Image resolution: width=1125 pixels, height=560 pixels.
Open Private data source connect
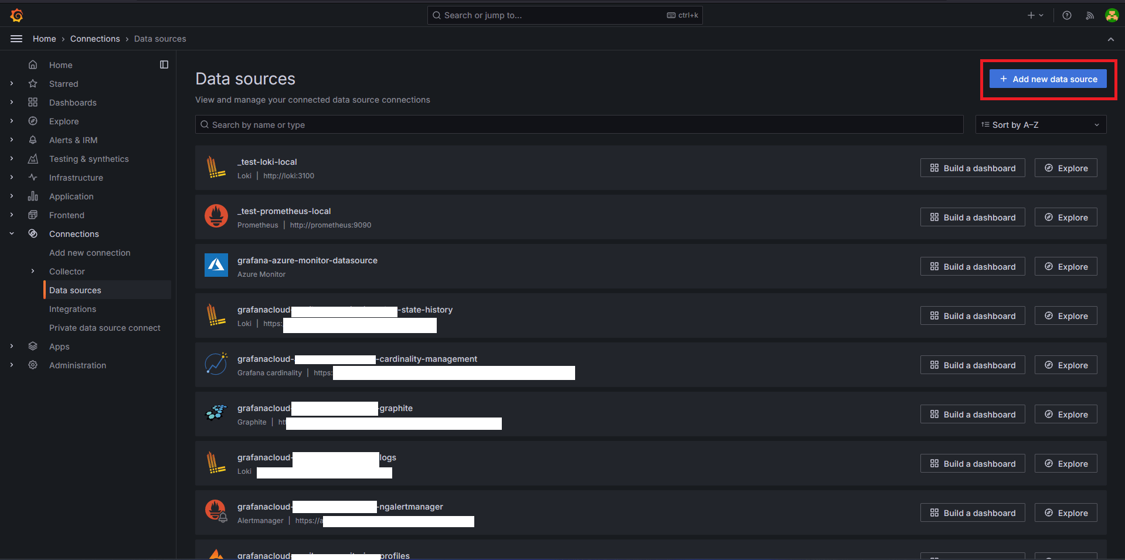(x=105, y=328)
